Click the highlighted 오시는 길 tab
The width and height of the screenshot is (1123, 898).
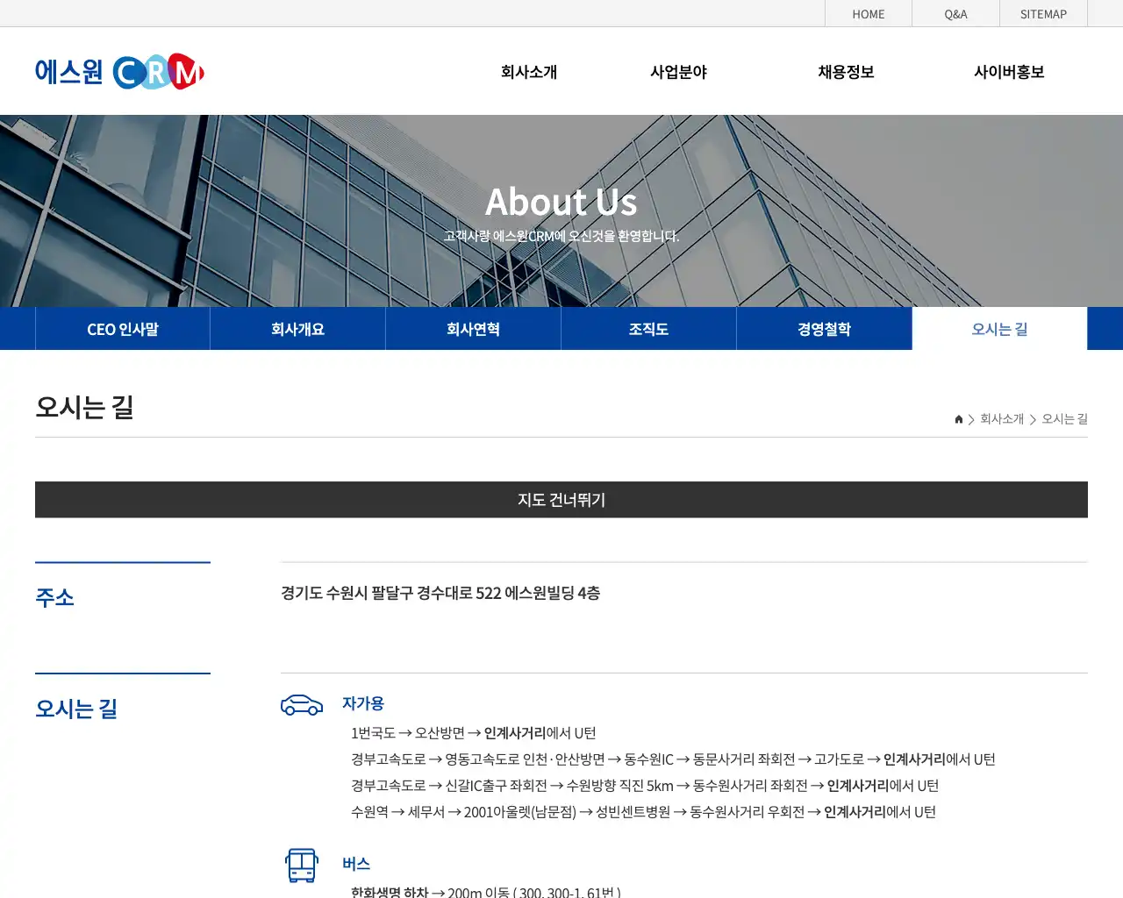(999, 329)
